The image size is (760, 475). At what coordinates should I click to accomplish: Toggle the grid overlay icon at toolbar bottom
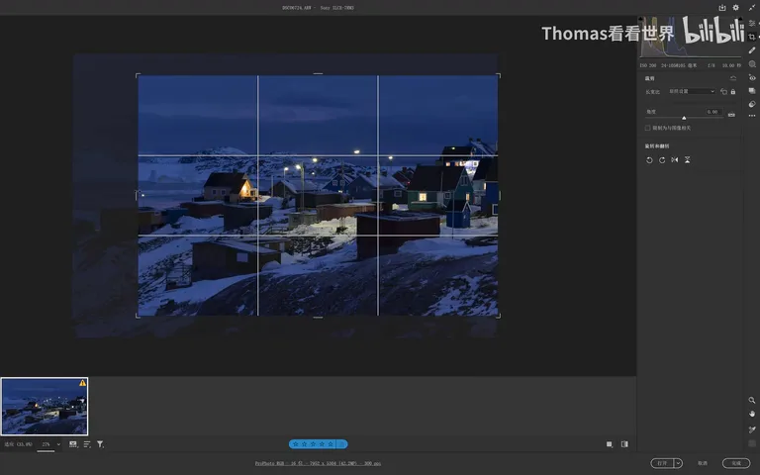(x=752, y=443)
